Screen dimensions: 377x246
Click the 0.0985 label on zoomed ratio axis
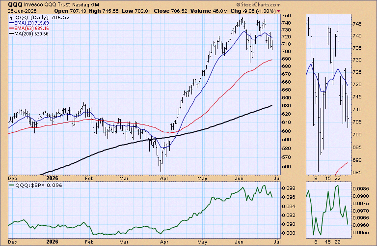click(361, 188)
